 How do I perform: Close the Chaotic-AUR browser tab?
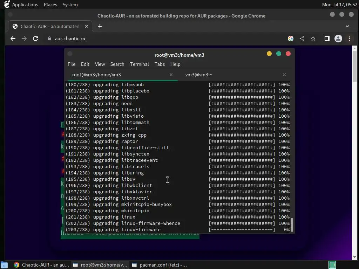coord(87,26)
